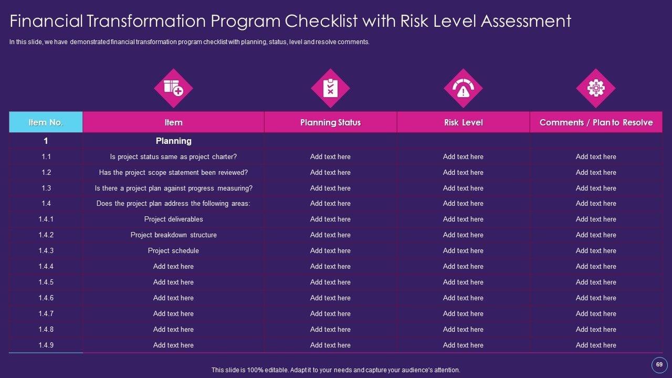Select 'Has the project scope statement been reviewed?' cell
672x378 pixels.
click(173, 172)
